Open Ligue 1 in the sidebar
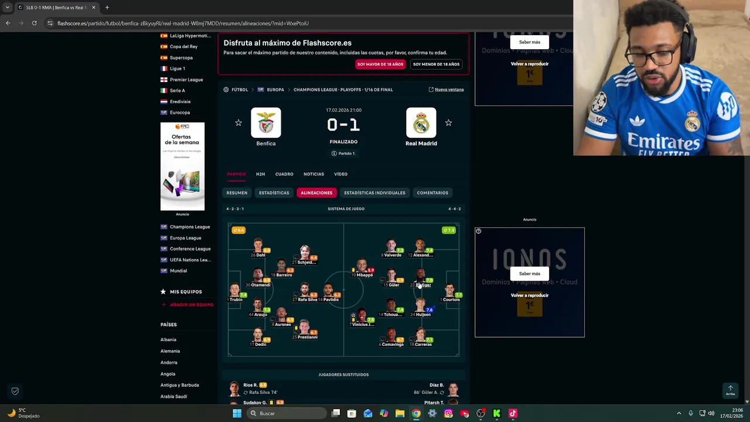 (177, 69)
